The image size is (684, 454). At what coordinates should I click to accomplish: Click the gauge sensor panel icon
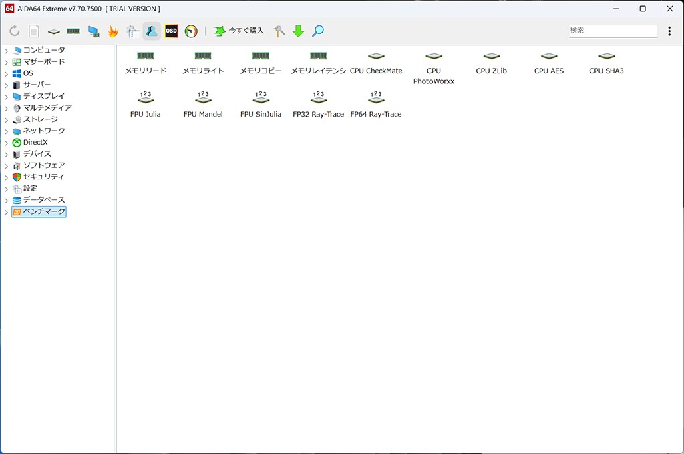191,31
